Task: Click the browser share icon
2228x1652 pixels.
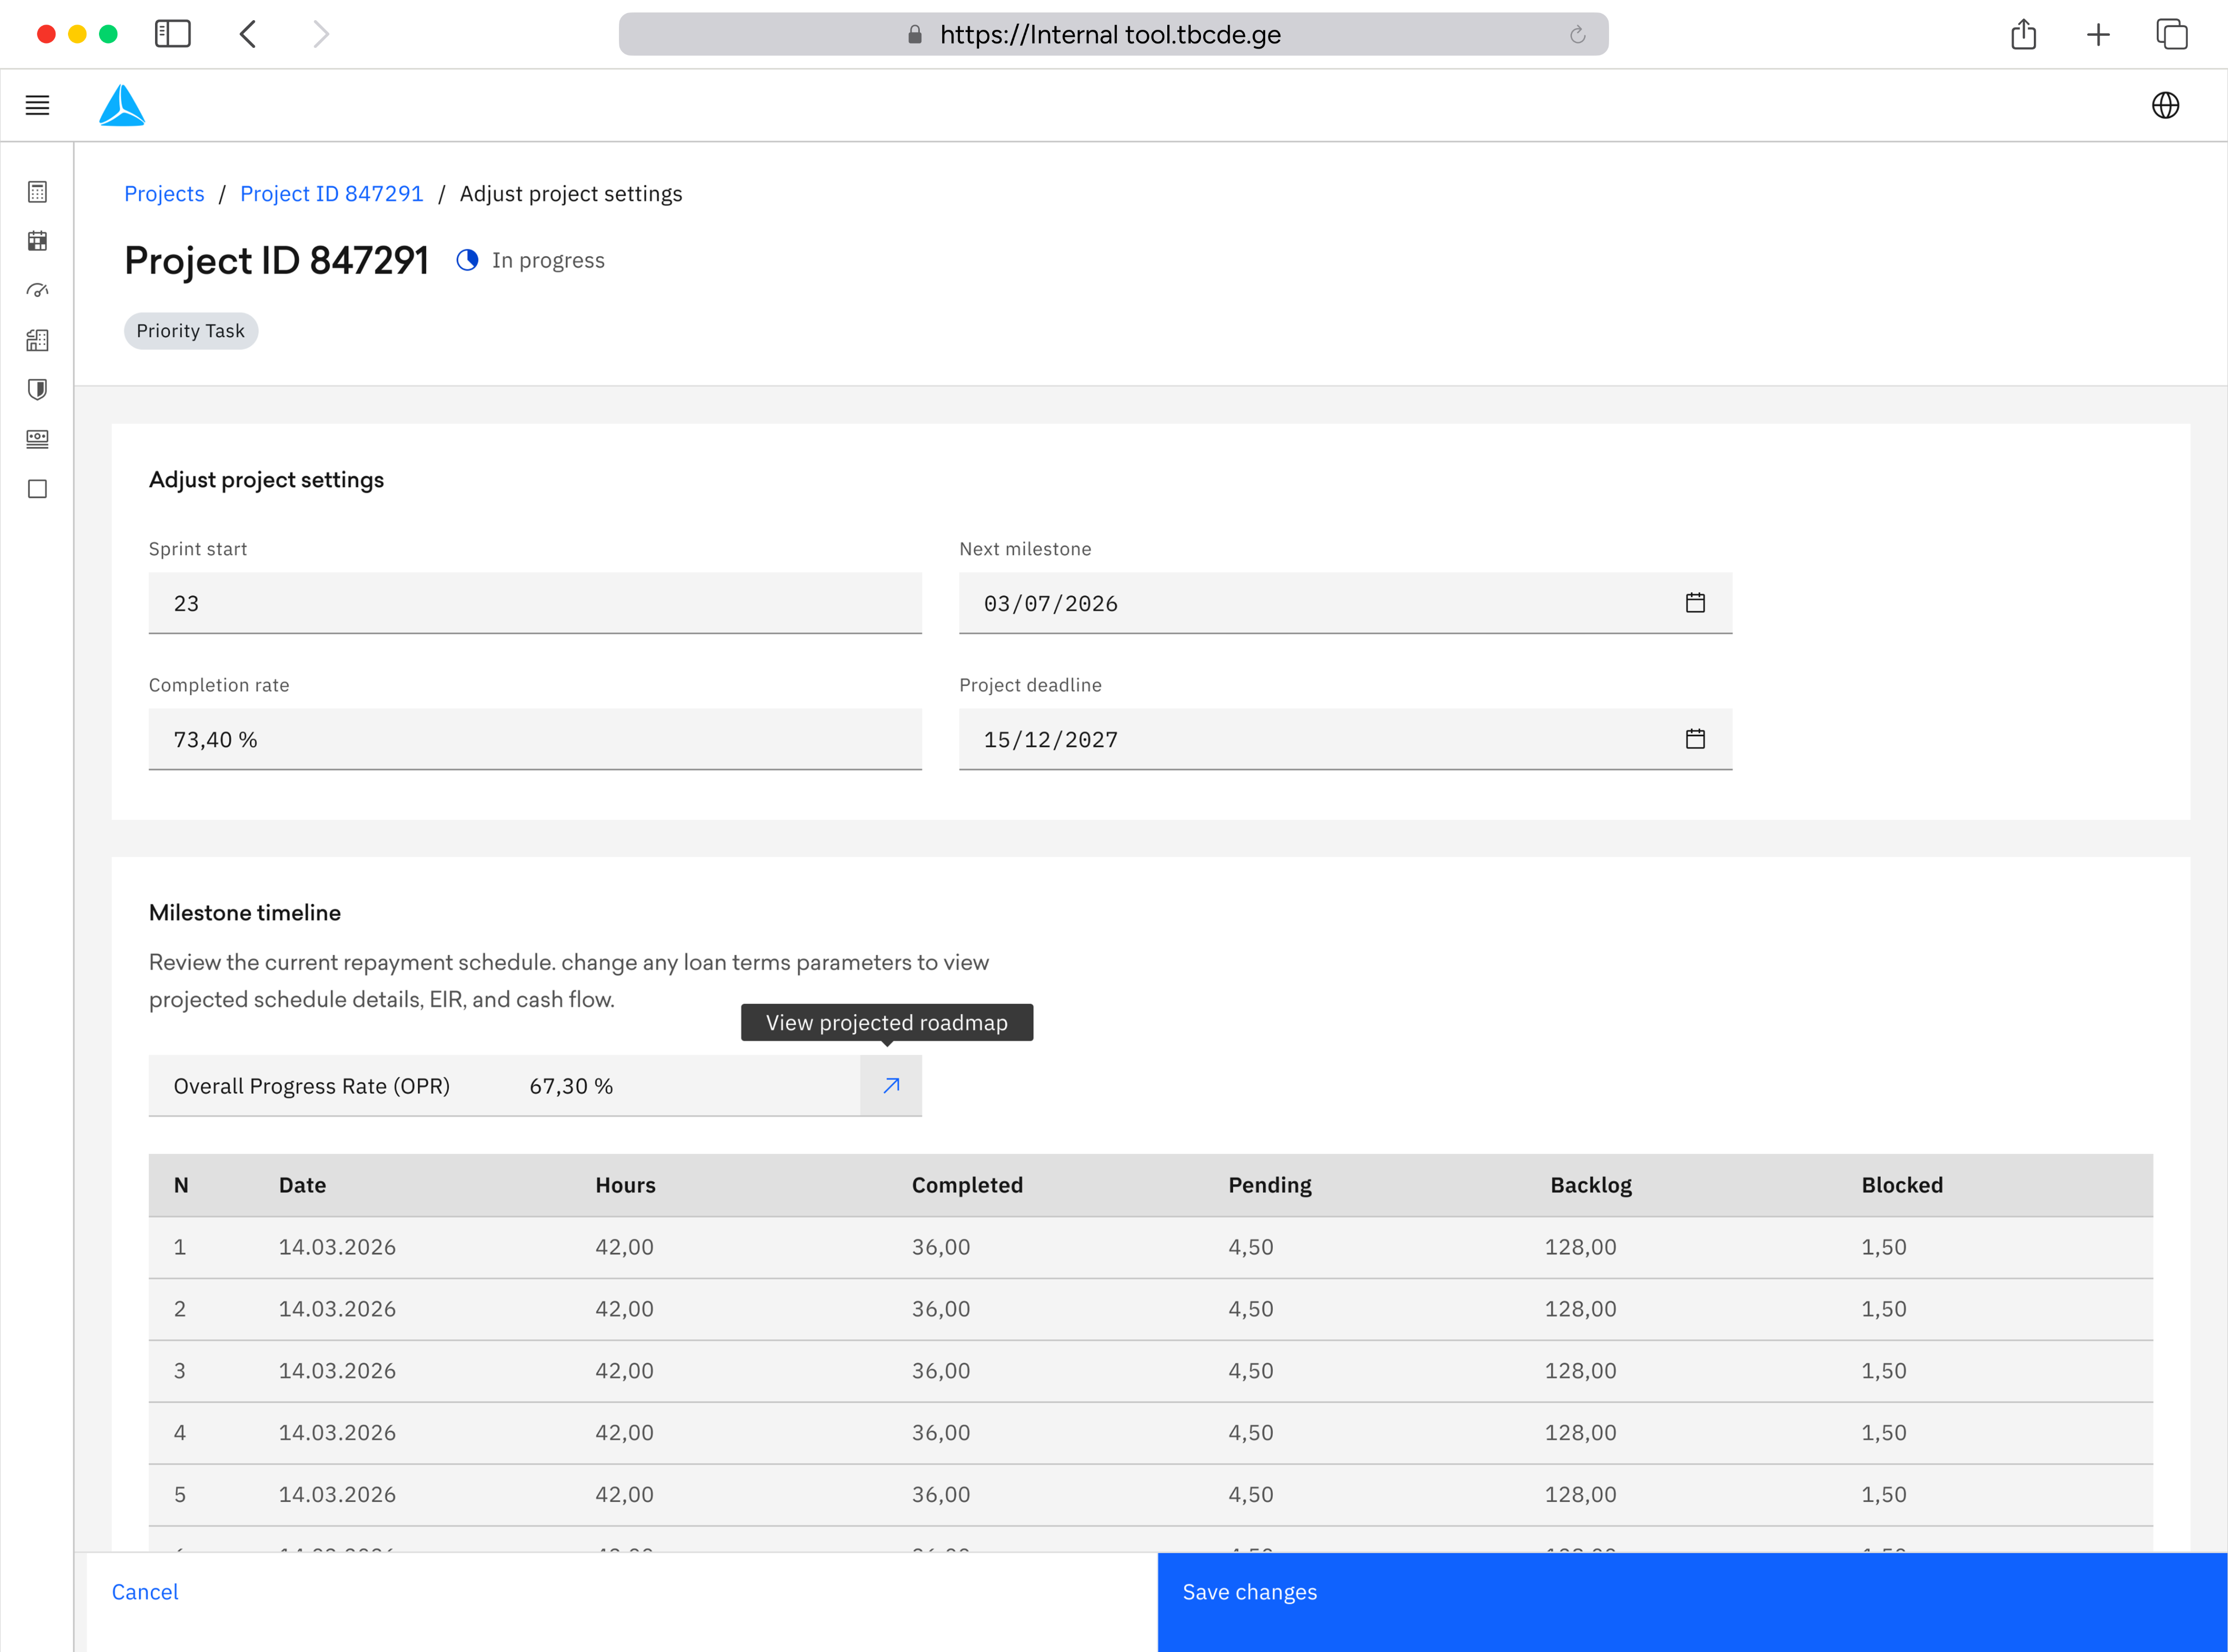Action: coord(2023,34)
